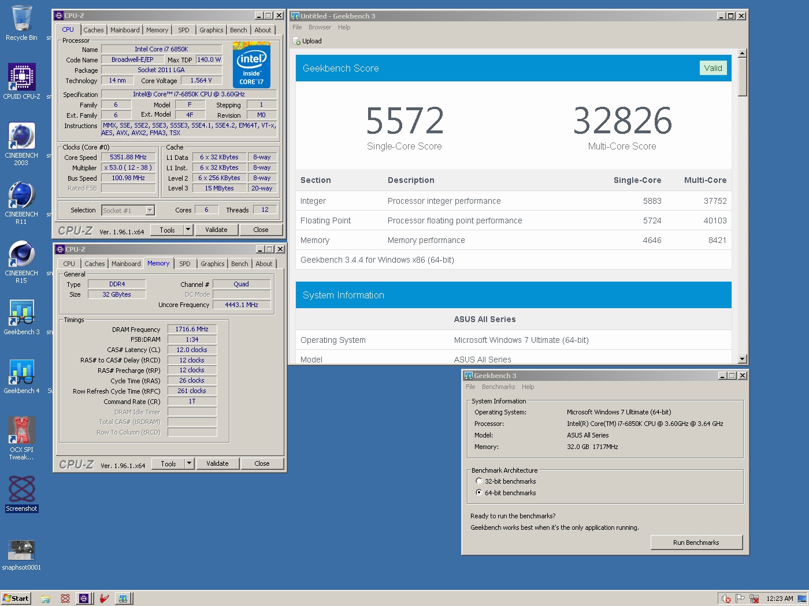Open Graphics tab in lower CPU-Z window

point(213,264)
